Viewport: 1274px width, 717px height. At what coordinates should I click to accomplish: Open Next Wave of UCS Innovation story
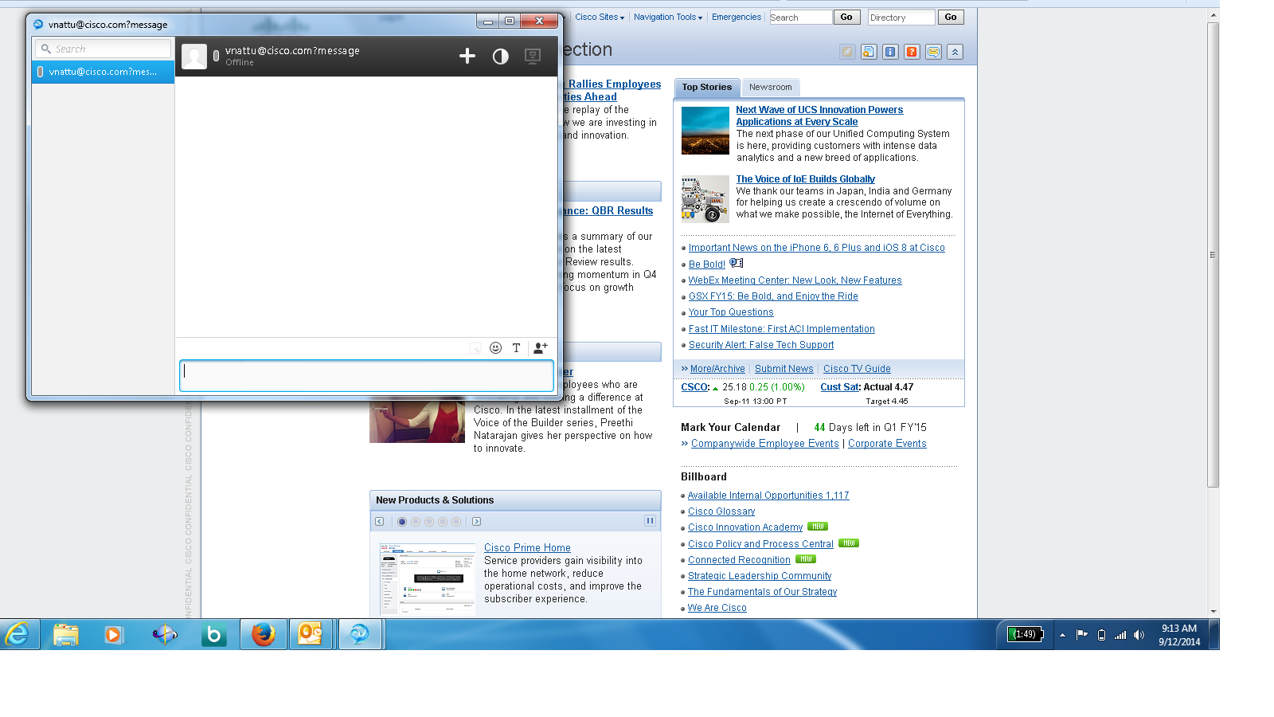[x=819, y=116]
